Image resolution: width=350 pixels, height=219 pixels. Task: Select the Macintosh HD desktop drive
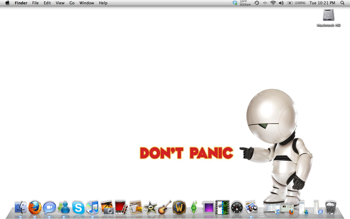(x=329, y=18)
